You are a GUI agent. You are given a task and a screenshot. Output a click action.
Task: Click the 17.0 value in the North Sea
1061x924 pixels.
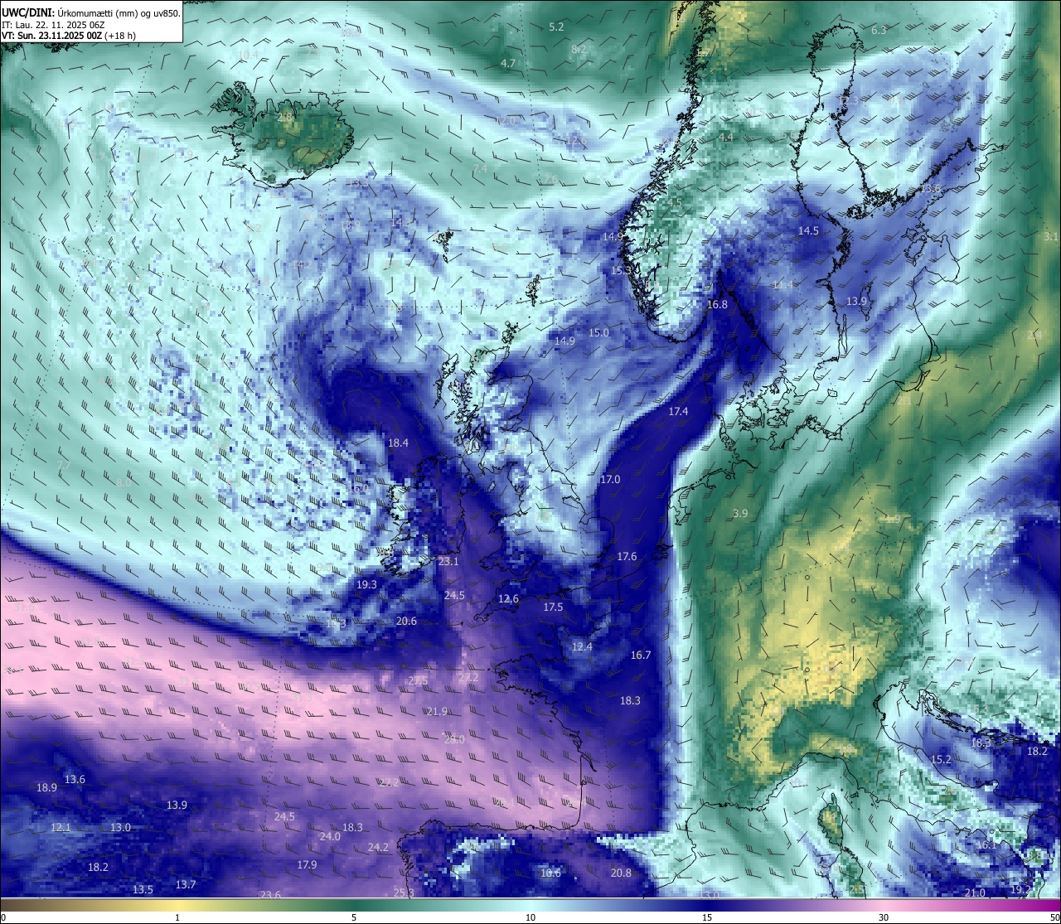coord(610,480)
